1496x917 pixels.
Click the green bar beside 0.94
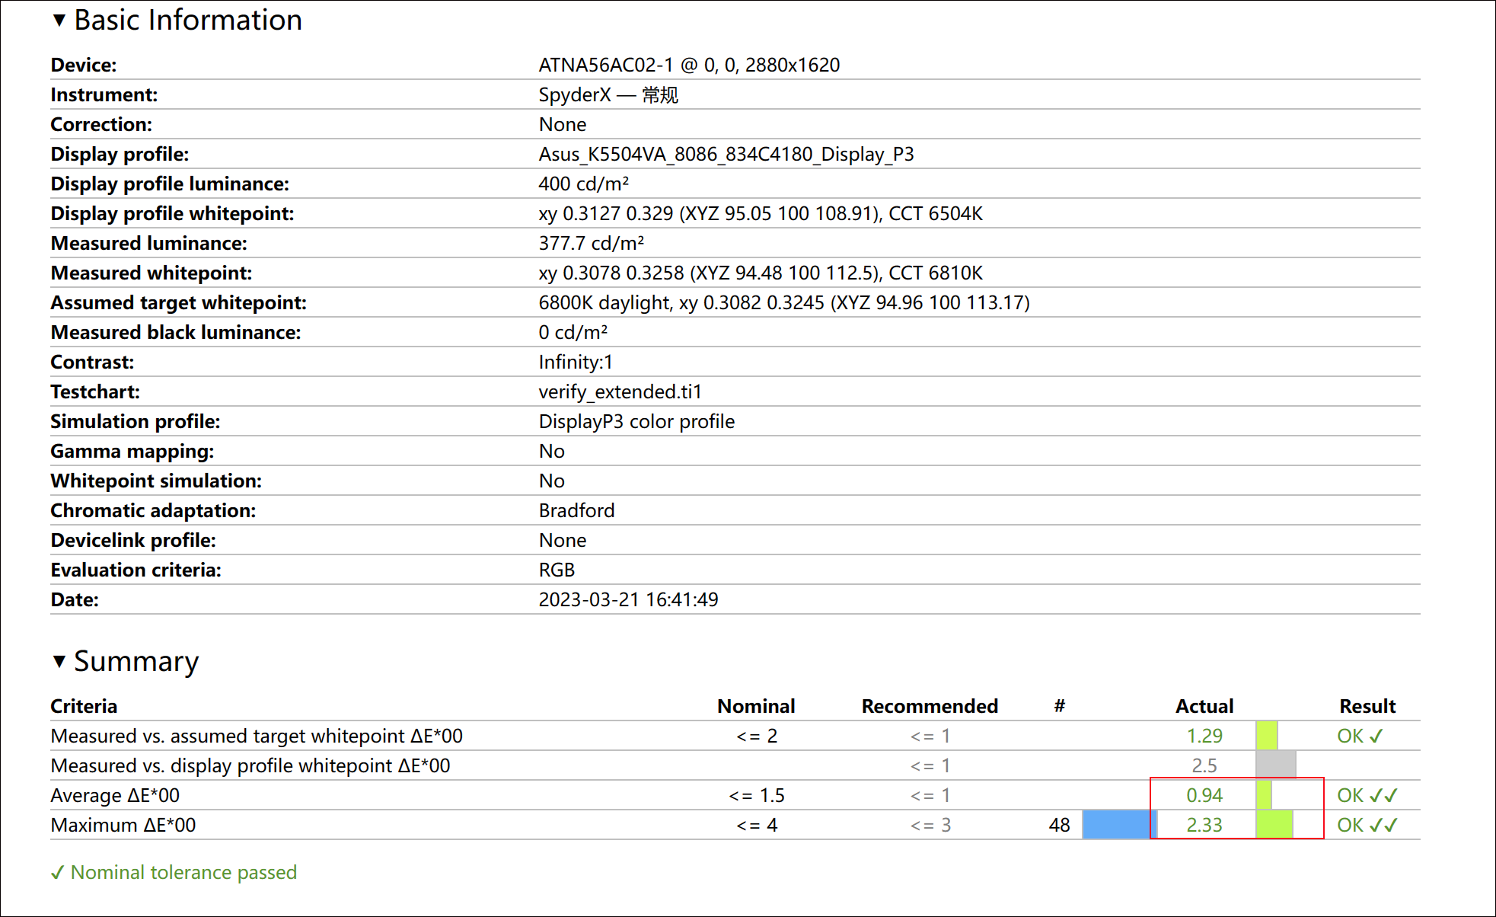click(x=1264, y=795)
